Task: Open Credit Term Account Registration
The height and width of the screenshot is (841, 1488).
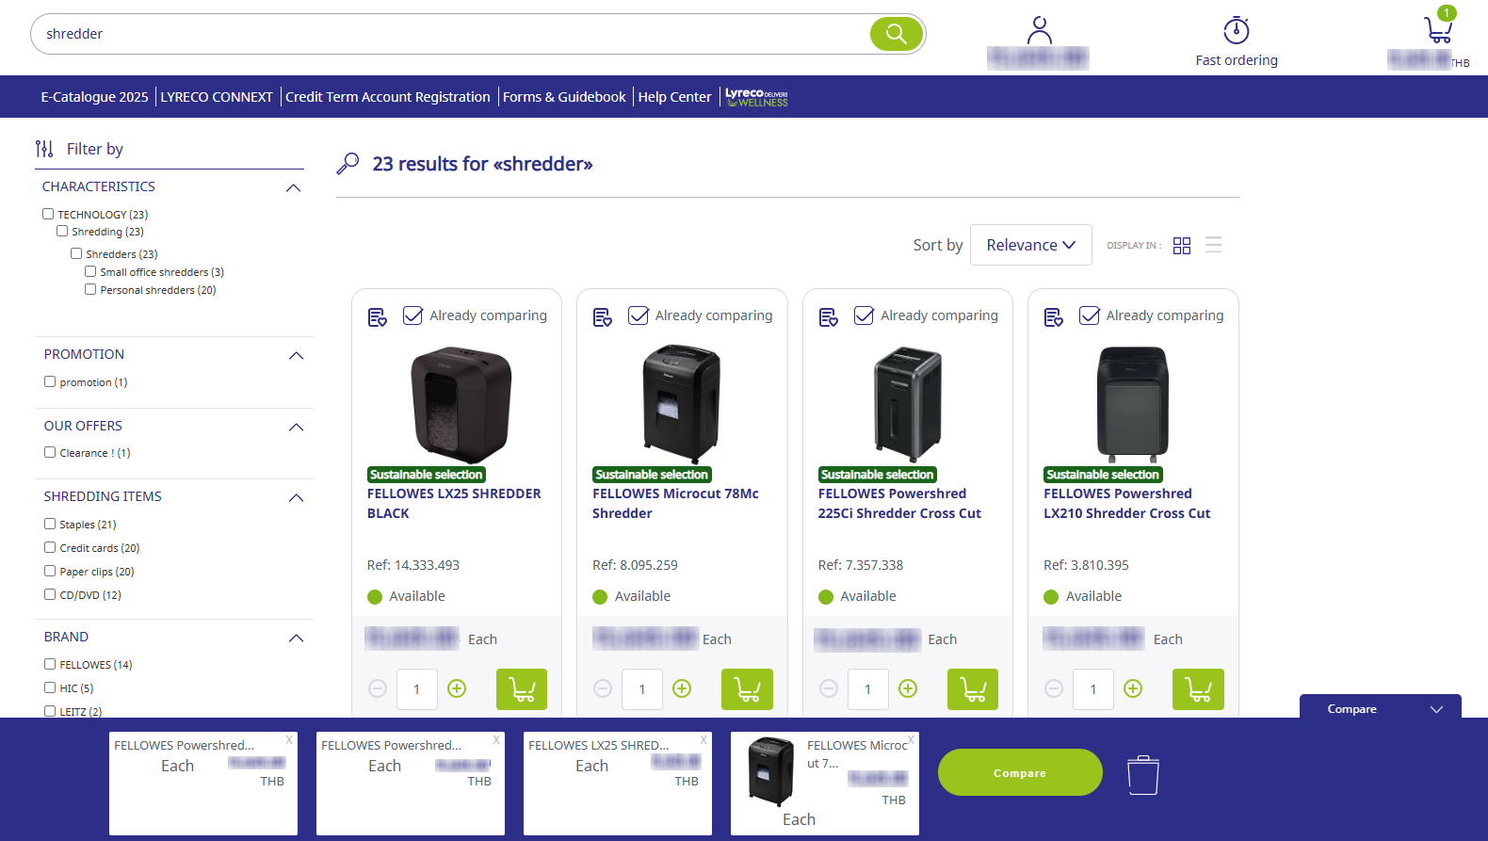Action: click(388, 97)
